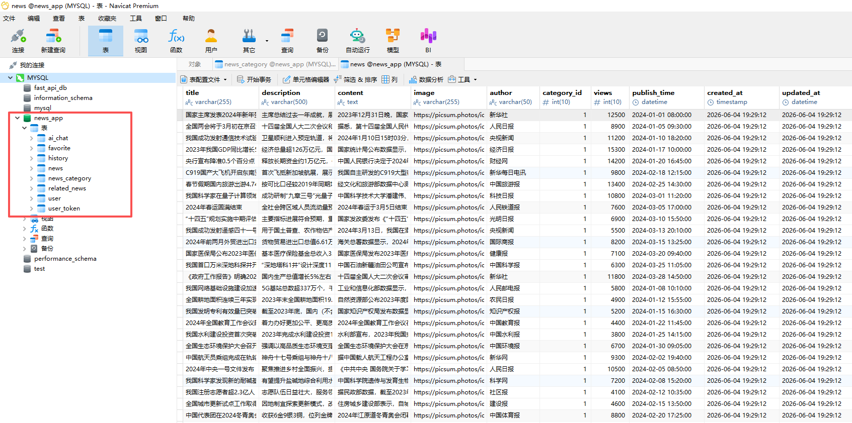Select the information_schema database
Screen dimensions: 852x423
tap(63, 98)
